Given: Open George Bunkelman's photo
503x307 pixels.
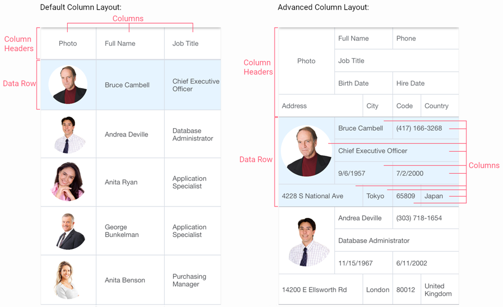Looking at the screenshot, I should 70,231.
